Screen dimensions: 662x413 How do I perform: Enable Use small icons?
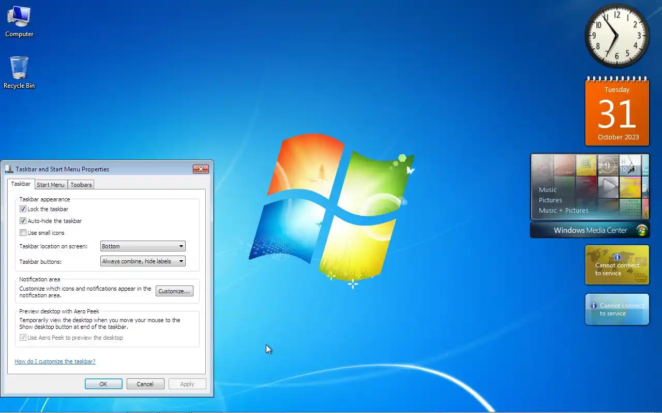pos(23,233)
